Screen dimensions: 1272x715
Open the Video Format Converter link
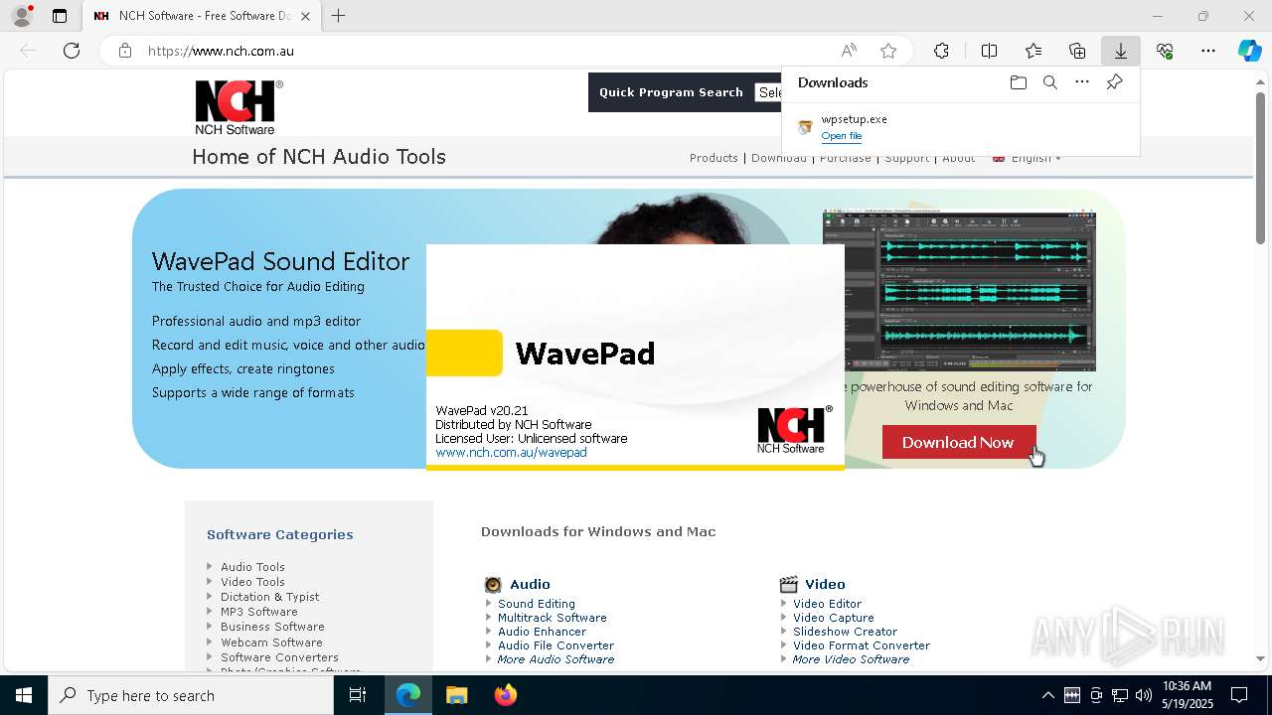pyautogui.click(x=862, y=645)
